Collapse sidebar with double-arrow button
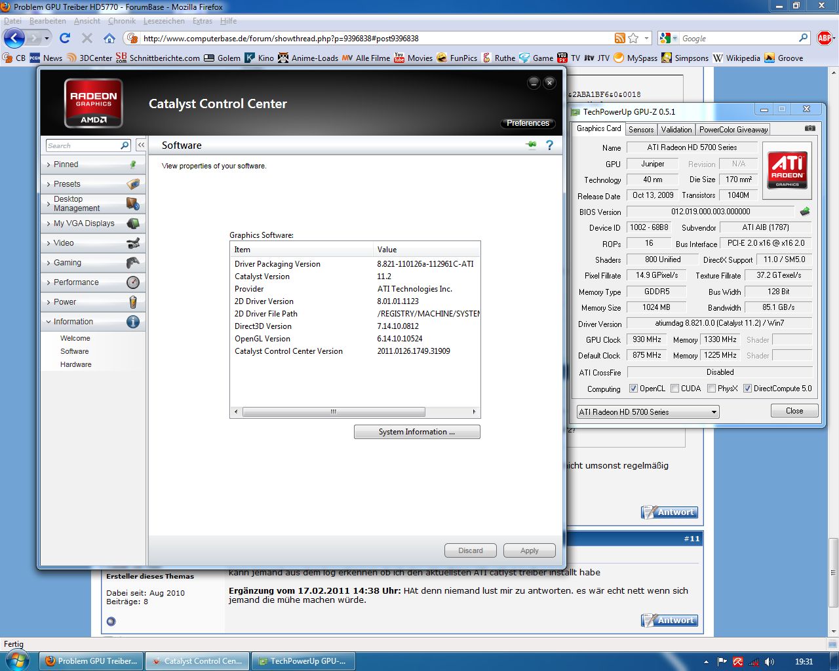The height and width of the screenshot is (671, 839). pyautogui.click(x=141, y=145)
